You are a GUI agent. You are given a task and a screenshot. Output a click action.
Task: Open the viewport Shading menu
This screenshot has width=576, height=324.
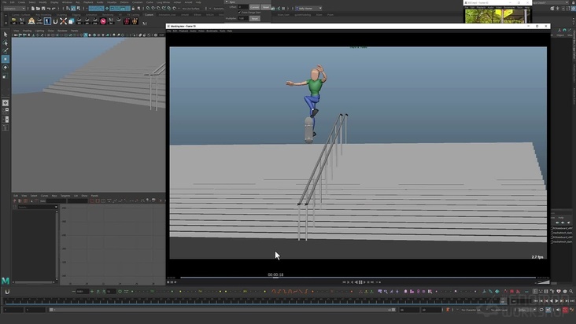point(28,31)
